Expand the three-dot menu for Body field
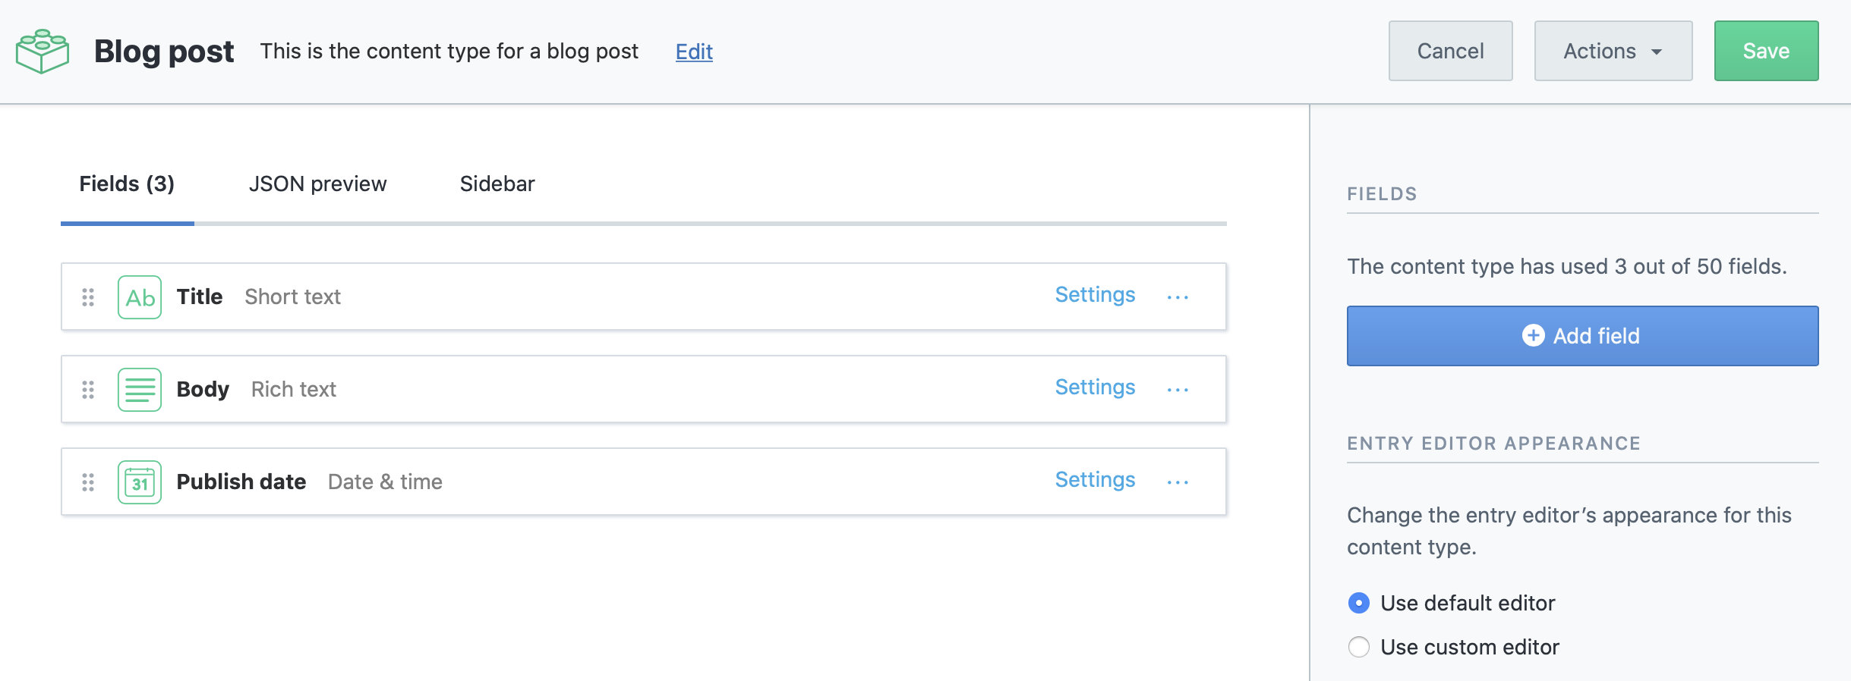 [x=1178, y=390]
